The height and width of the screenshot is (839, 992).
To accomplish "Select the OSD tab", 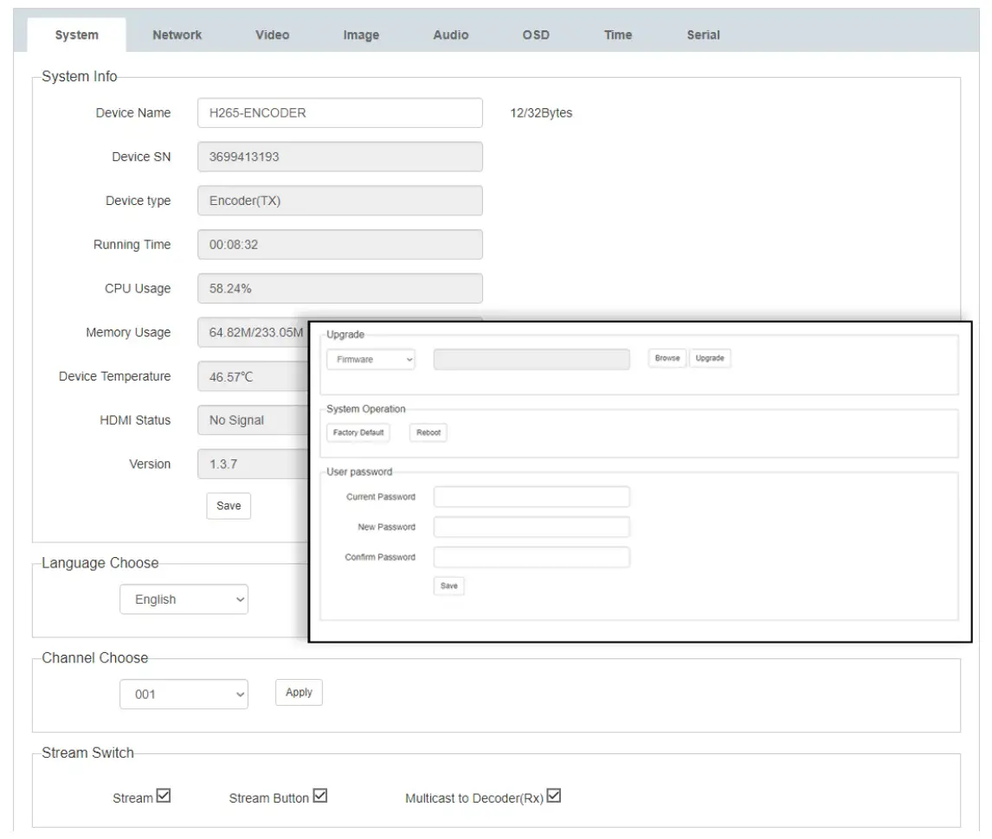I will [x=536, y=35].
